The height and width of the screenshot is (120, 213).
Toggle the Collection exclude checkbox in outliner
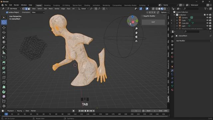pyautogui.click(x=205, y=15)
